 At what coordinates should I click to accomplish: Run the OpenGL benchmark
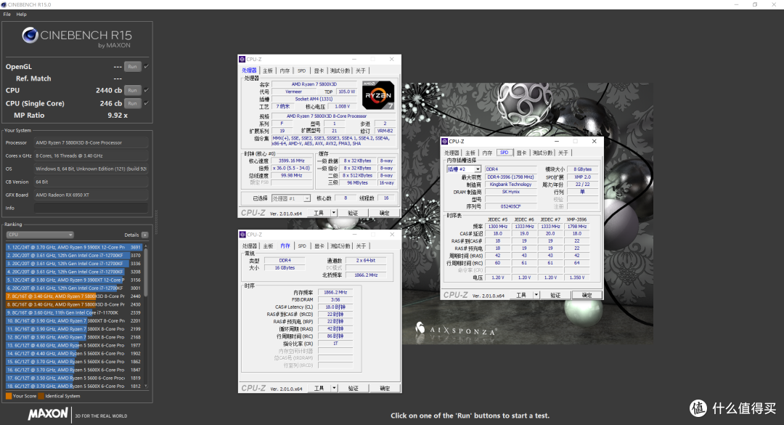pyautogui.click(x=132, y=66)
